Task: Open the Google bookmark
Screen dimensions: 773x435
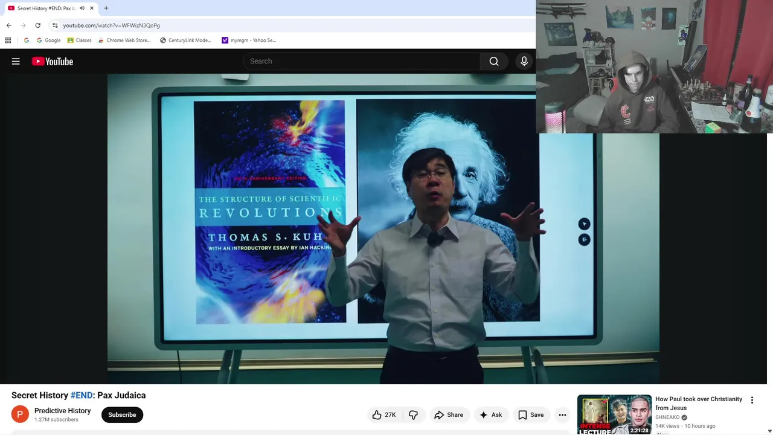Action: point(48,40)
